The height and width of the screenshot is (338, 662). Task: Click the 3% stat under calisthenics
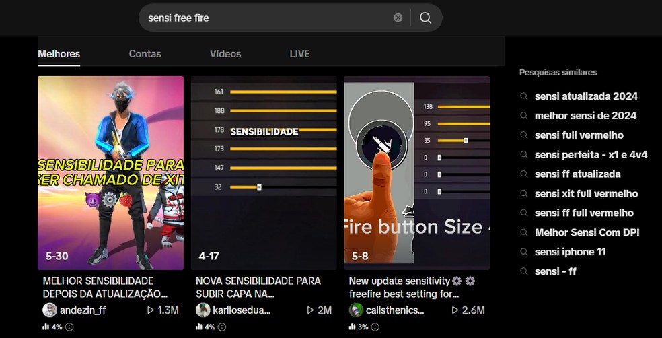363,327
